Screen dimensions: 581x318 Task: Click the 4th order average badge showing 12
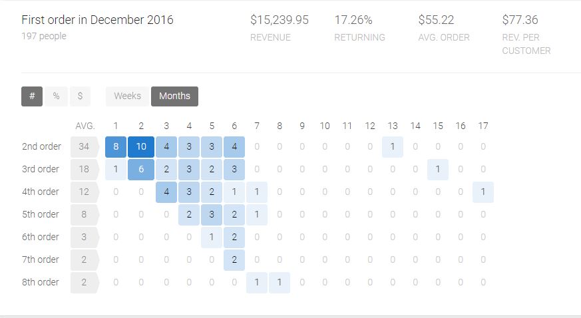(85, 192)
